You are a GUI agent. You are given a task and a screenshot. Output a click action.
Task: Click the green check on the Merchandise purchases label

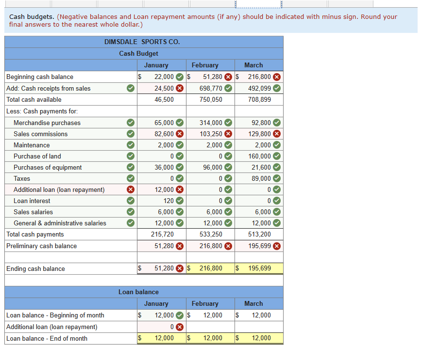pyautogui.click(x=131, y=123)
